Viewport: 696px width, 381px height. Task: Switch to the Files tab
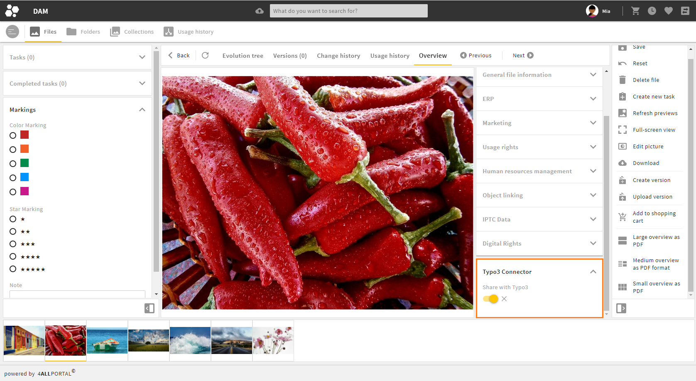pos(43,32)
